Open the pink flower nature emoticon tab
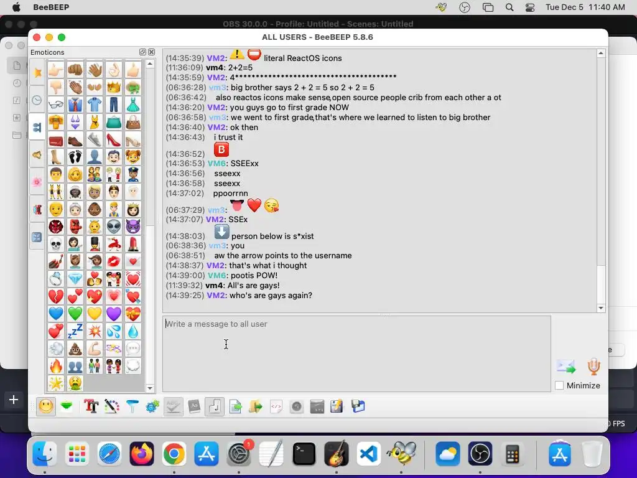637x478 pixels. point(37,182)
